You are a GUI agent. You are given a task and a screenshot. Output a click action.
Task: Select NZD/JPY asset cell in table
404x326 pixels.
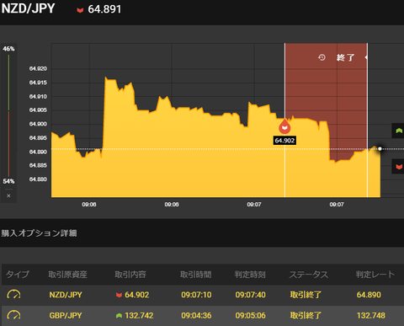click(x=66, y=295)
